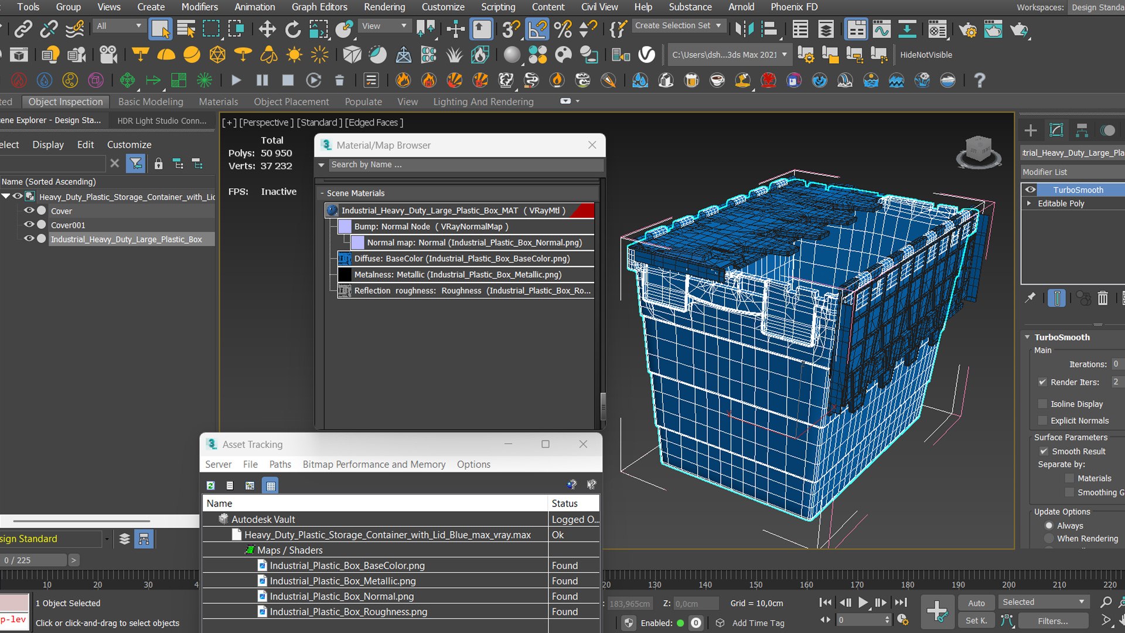Click the red material swatch corner

click(x=583, y=210)
